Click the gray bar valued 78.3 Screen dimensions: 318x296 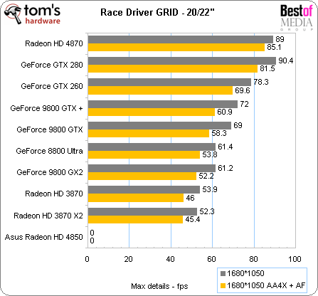click(x=169, y=83)
